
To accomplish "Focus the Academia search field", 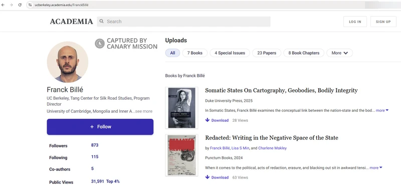I will [x=183, y=22].
